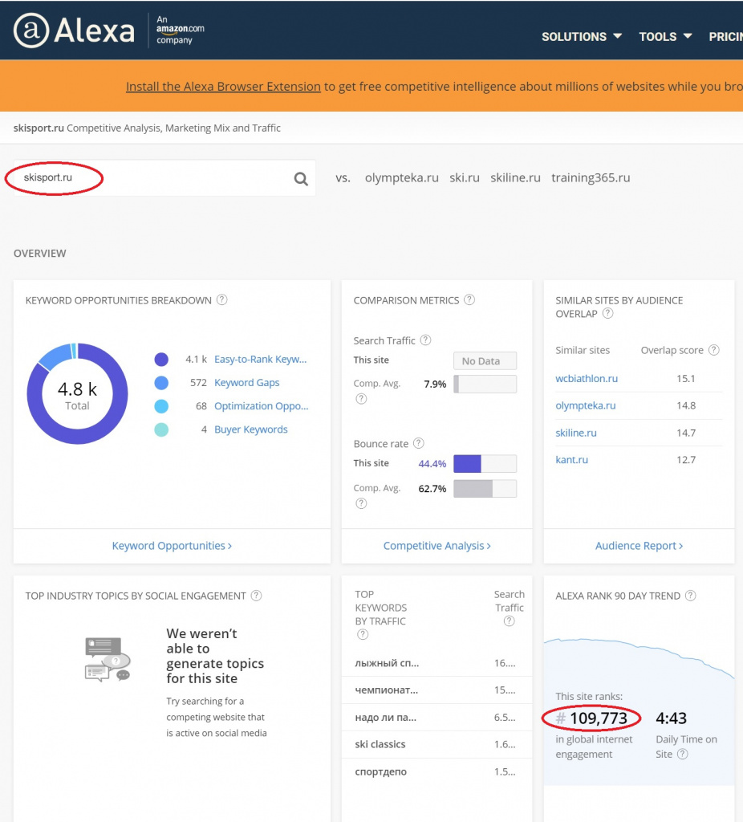
Task: Click This site bounce rate bar
Action: [x=485, y=463]
